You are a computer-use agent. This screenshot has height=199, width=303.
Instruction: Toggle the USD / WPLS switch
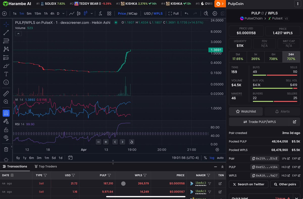[x=153, y=13]
